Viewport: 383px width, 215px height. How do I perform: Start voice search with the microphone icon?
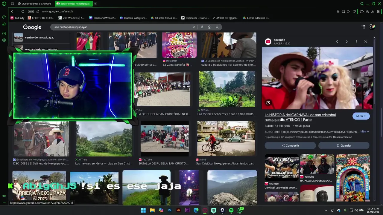click(202, 27)
